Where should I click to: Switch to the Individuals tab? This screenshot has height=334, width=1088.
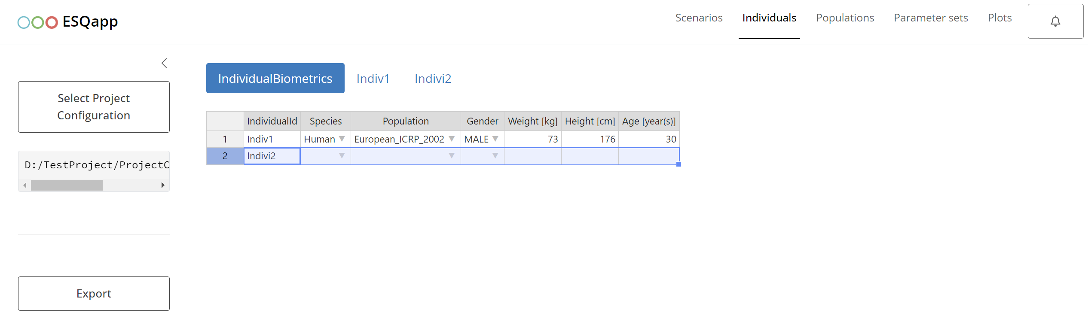tap(769, 18)
